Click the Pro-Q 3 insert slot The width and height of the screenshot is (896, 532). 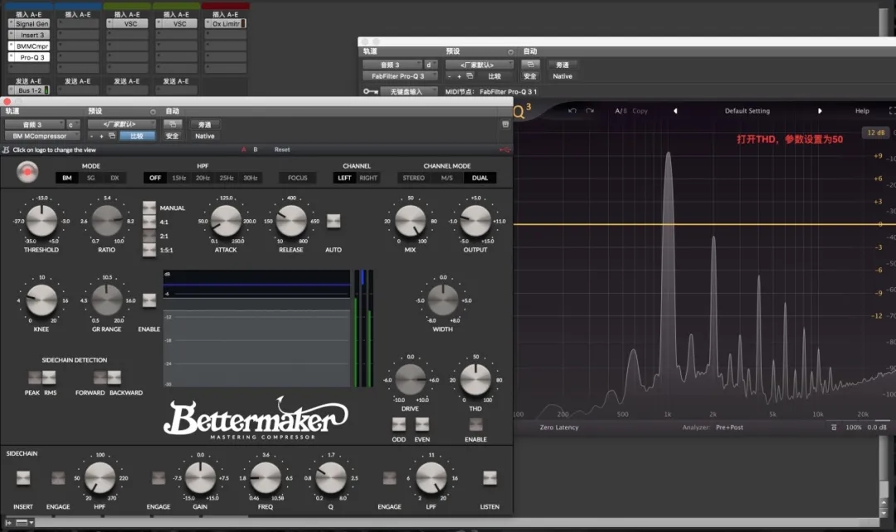32,57
